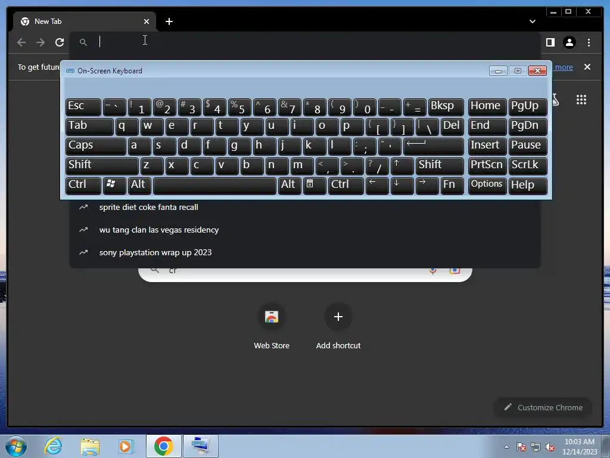Toggle the left Alt key
610x458 pixels.
(139, 186)
